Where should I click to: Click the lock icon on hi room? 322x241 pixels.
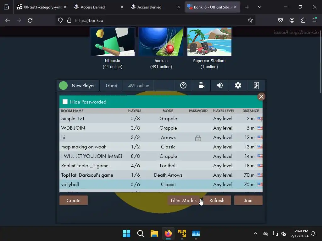point(198,138)
